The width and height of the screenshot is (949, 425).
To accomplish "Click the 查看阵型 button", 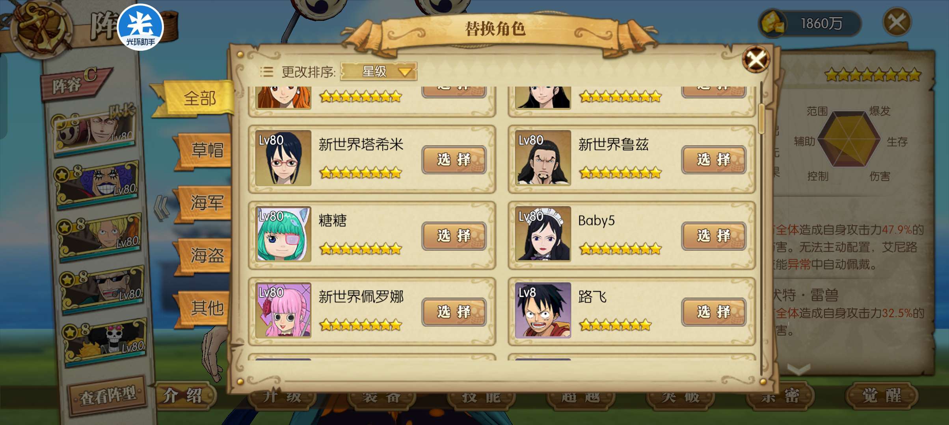I will pos(107,395).
